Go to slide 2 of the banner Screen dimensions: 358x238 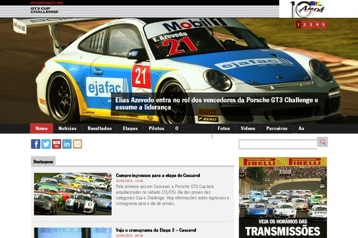click(304, 24)
